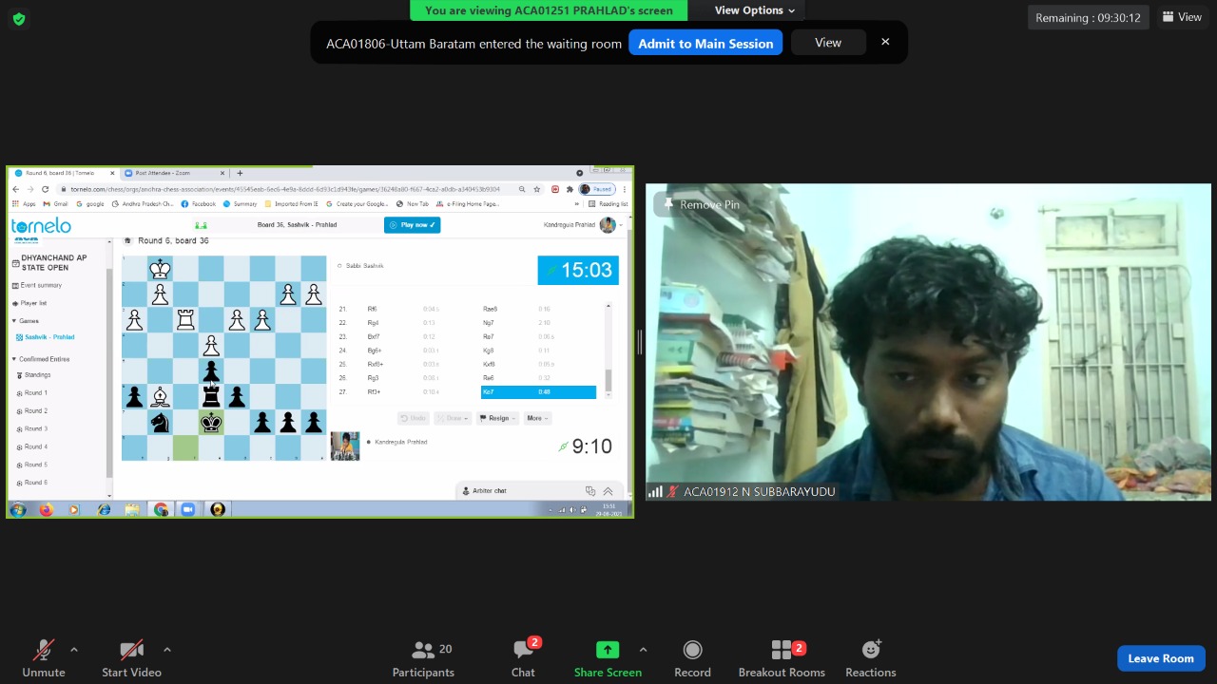The height and width of the screenshot is (684, 1217).
Task: Select the highlighted move Ke7
Action: (x=538, y=392)
